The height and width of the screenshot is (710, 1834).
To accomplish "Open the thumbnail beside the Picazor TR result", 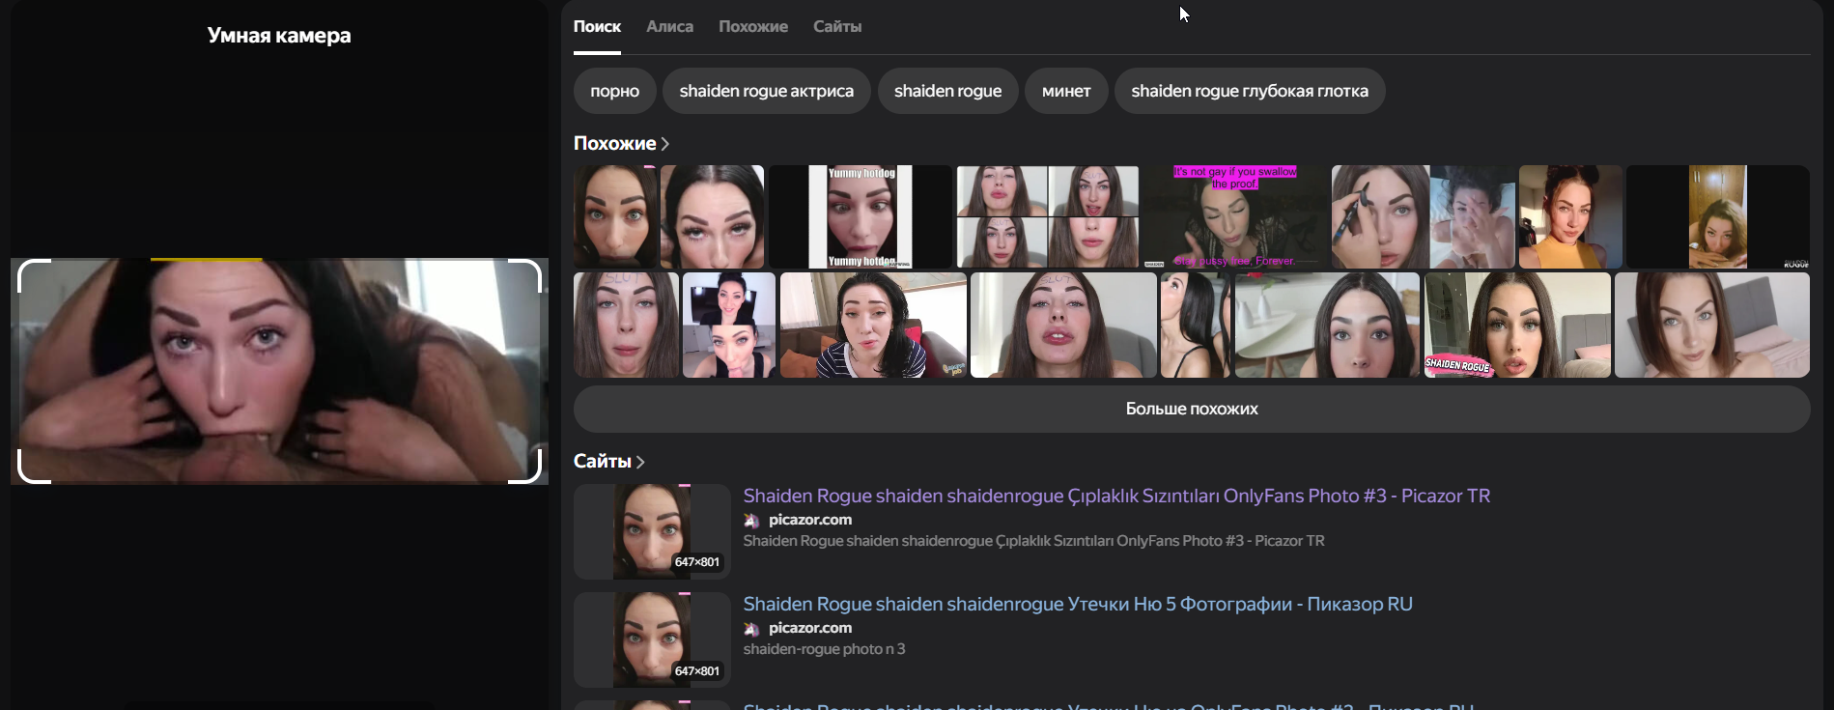I will click(x=652, y=531).
